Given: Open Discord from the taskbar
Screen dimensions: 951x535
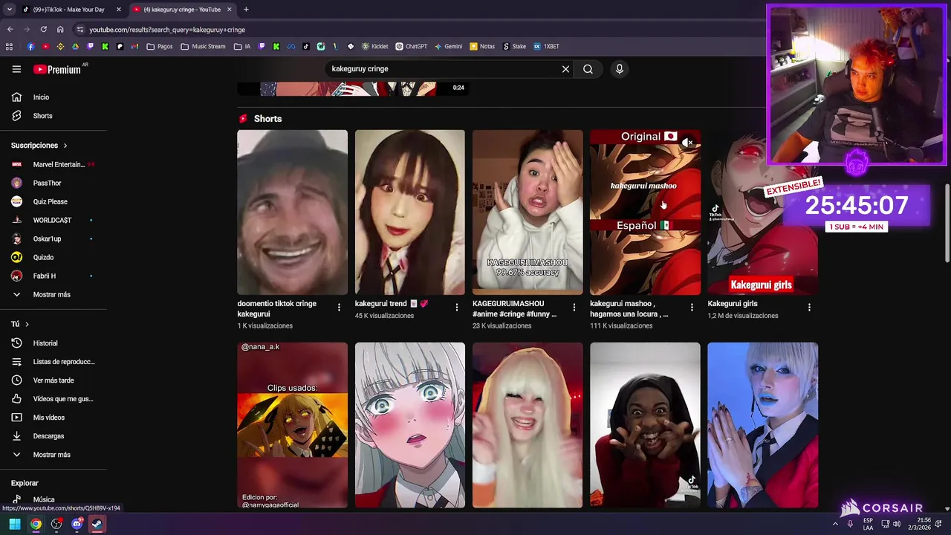Looking at the screenshot, I should [77, 525].
